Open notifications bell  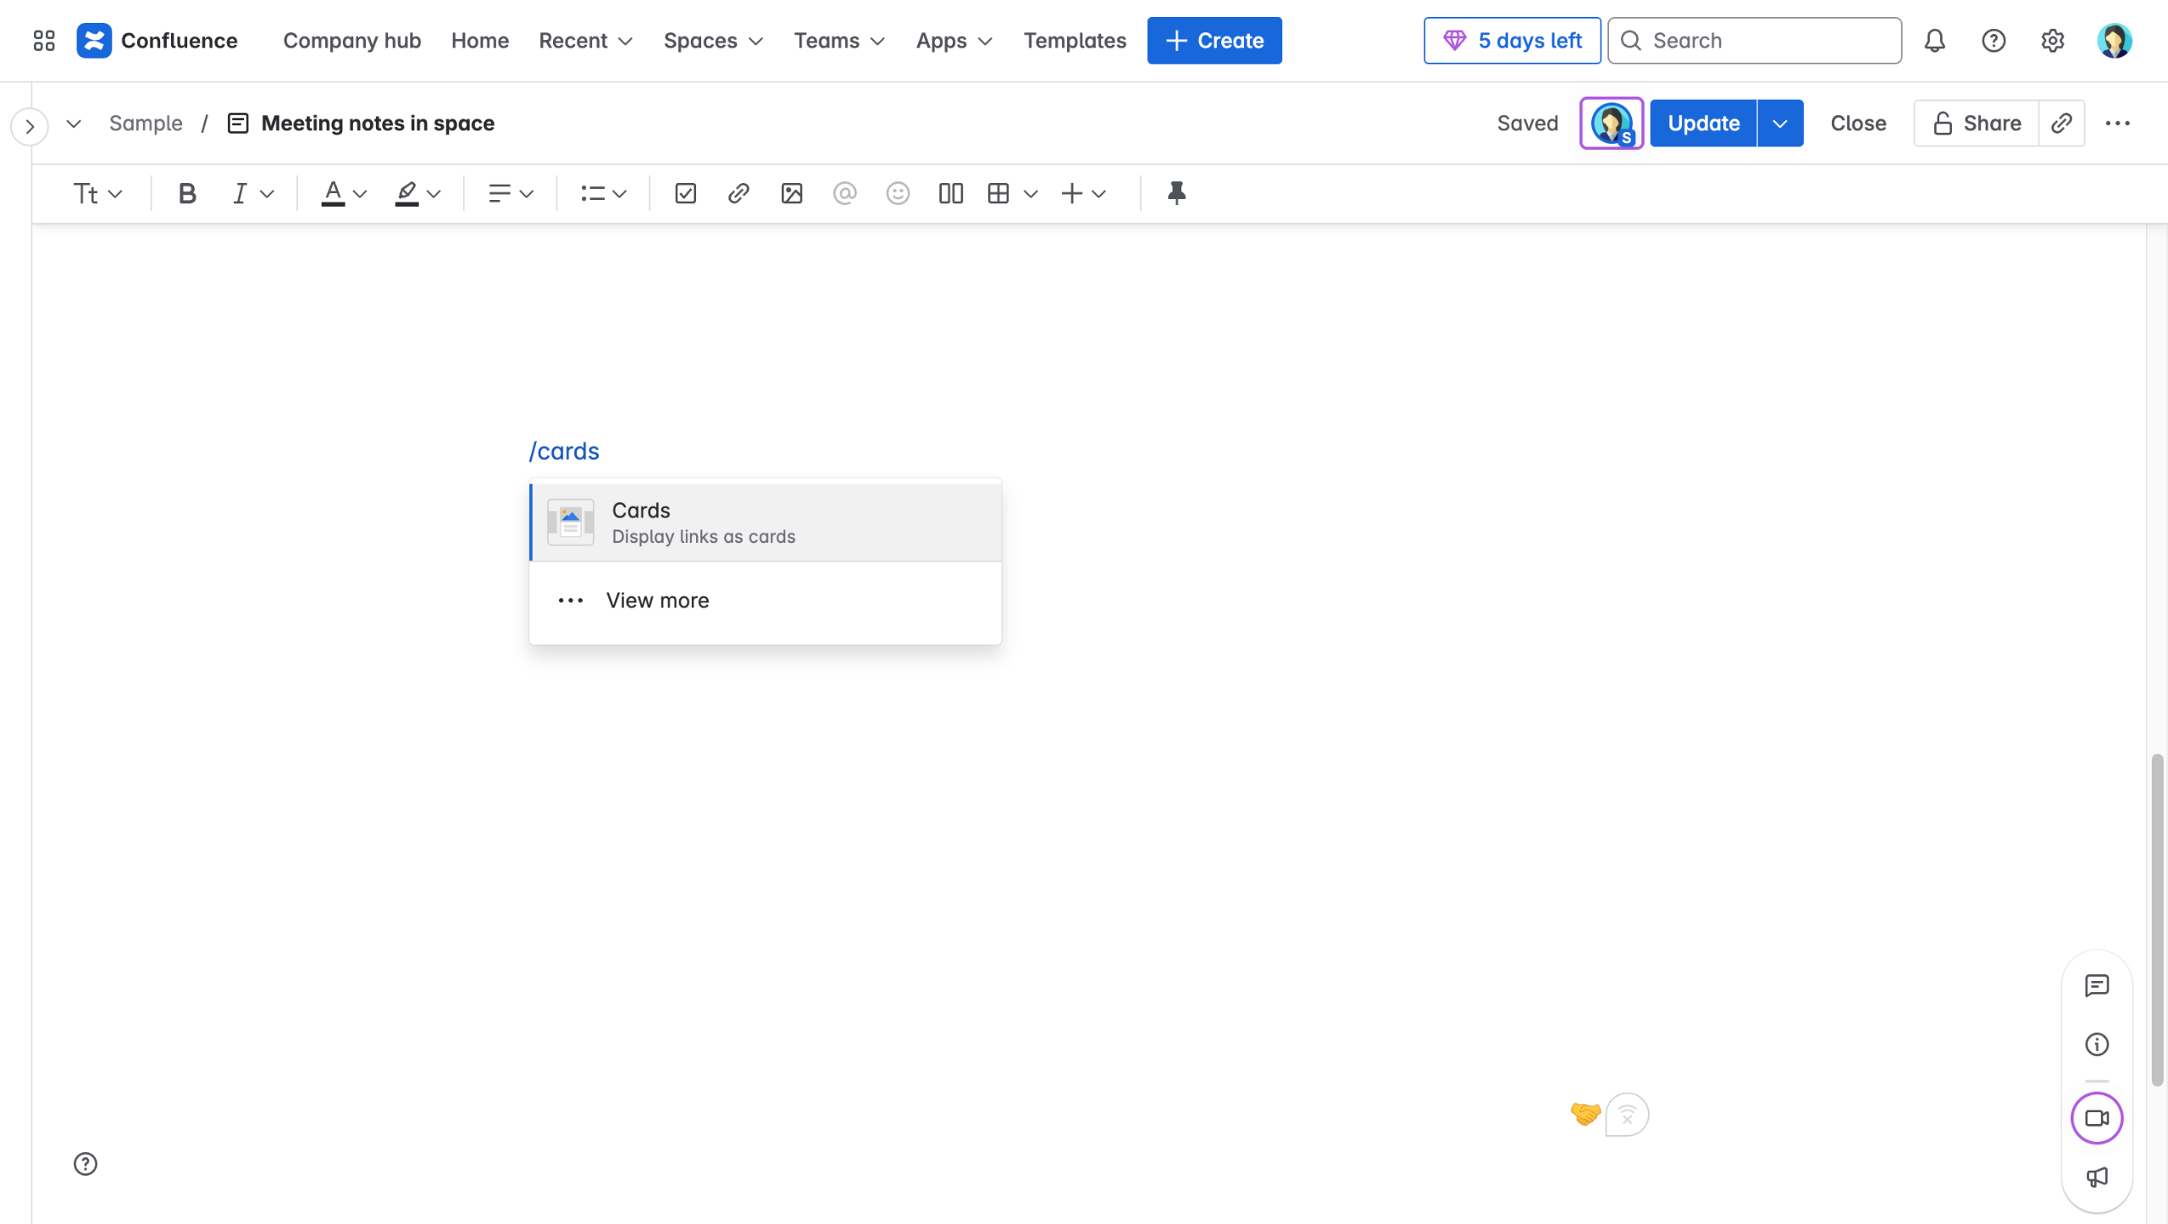[1934, 41]
